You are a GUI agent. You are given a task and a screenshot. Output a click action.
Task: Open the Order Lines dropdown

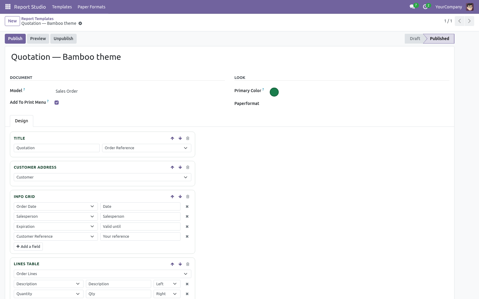point(102,274)
